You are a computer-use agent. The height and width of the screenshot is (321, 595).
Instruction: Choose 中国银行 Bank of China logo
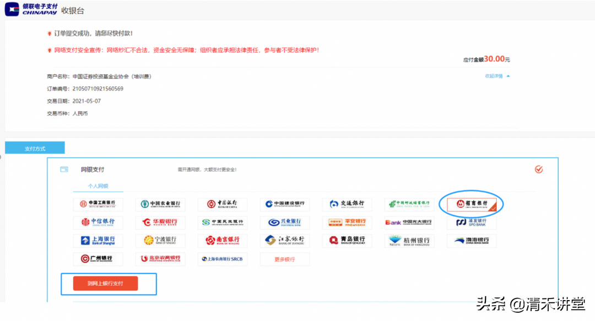click(223, 204)
